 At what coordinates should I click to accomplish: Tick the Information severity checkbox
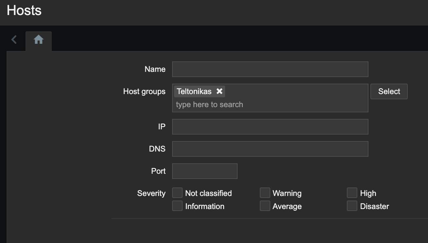177,206
